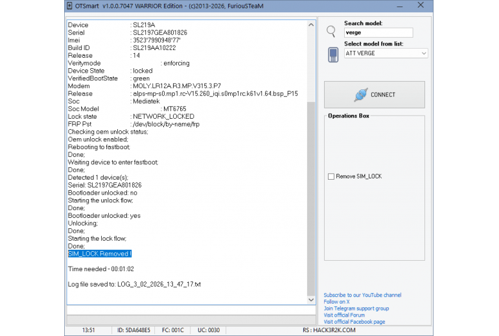Click the ID: 5DA648E5 status bar cell
Screen dimensions: 499x336
pos(133,330)
